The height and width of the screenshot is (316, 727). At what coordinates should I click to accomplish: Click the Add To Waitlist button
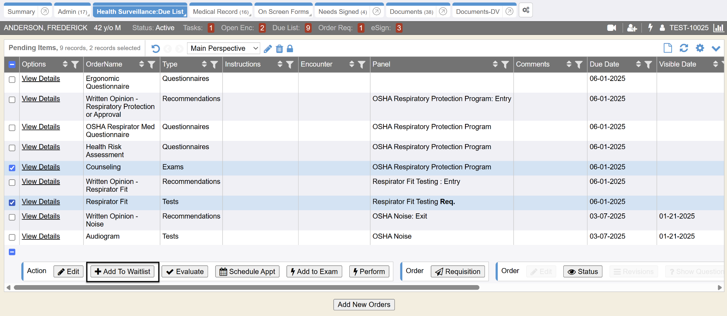(122, 272)
